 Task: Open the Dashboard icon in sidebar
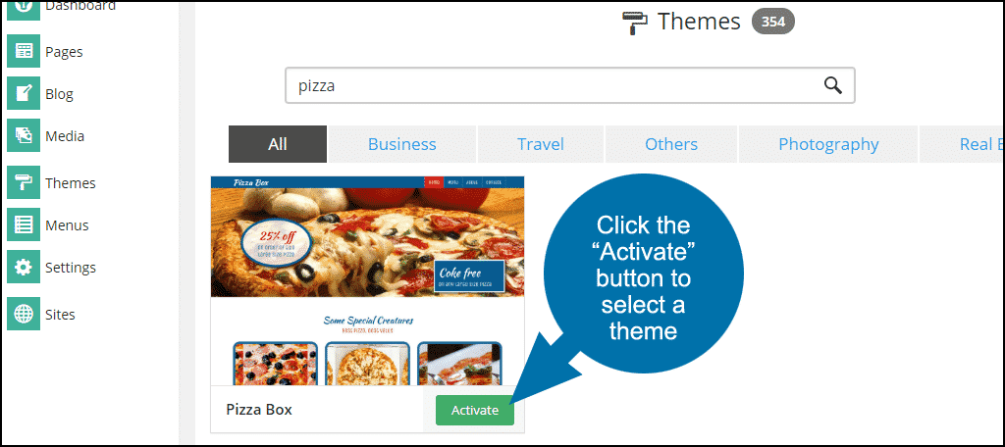pos(24,9)
